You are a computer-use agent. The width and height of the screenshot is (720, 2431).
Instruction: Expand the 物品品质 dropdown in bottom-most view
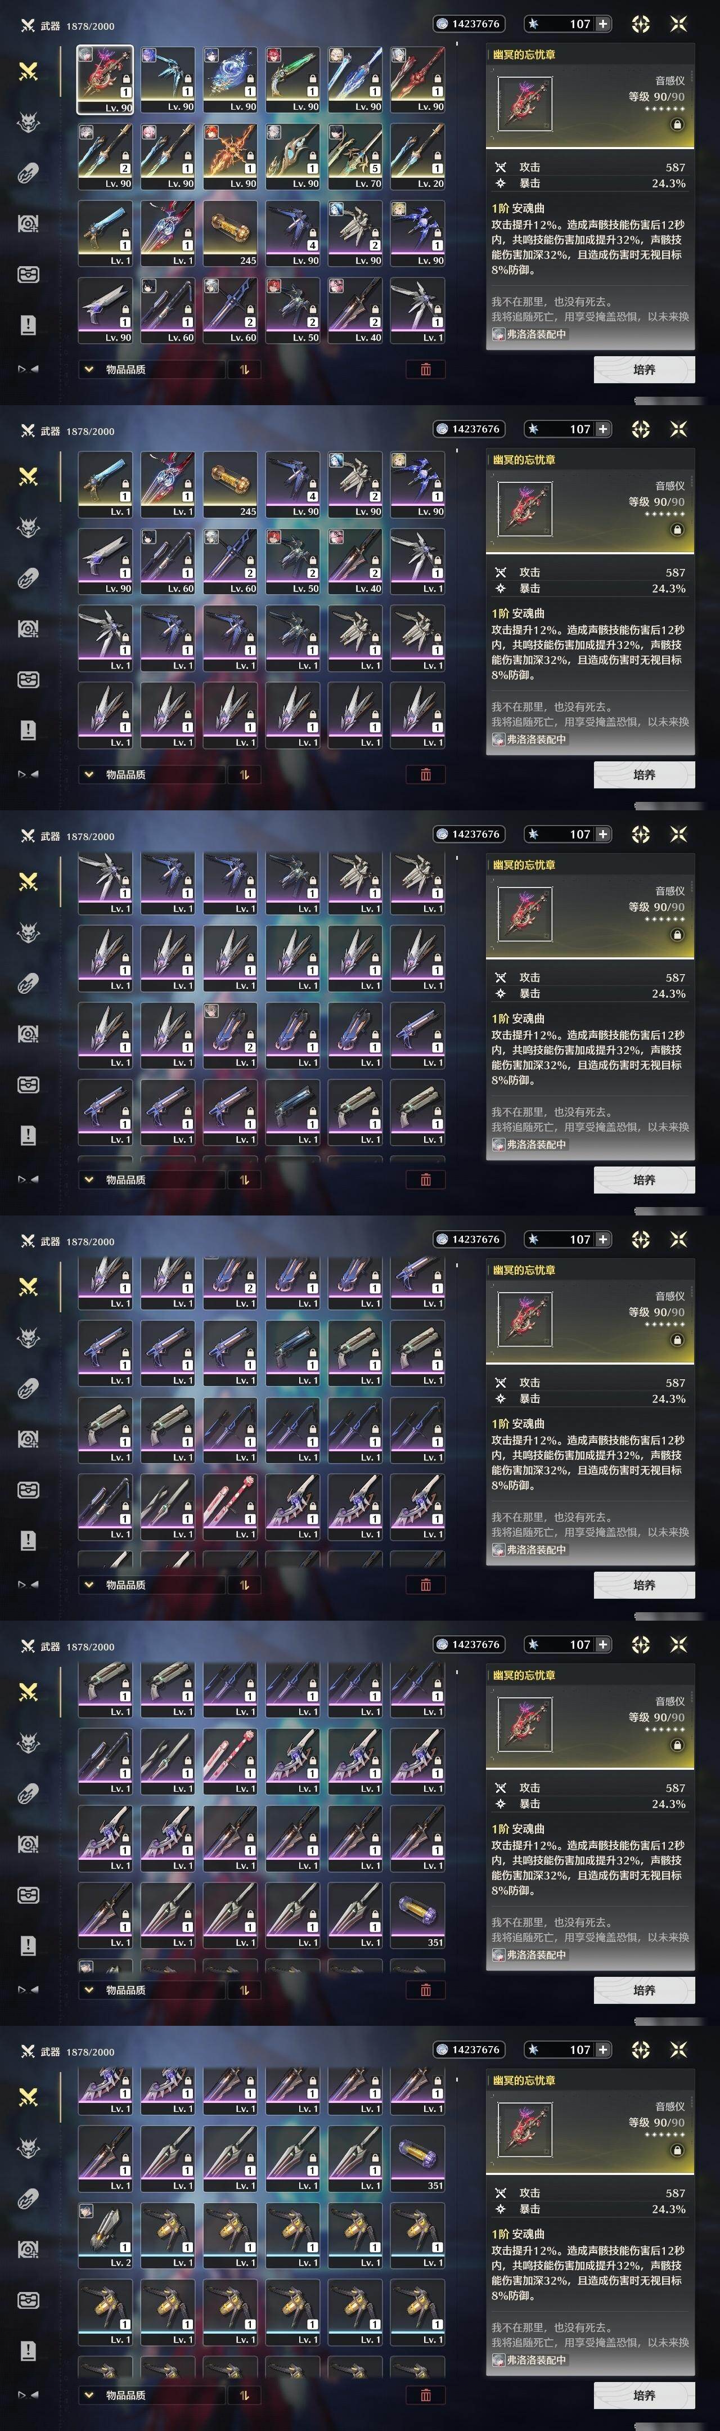click(x=117, y=2395)
